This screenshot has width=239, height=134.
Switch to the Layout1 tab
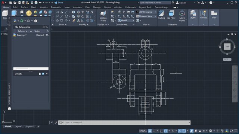coord(18,127)
